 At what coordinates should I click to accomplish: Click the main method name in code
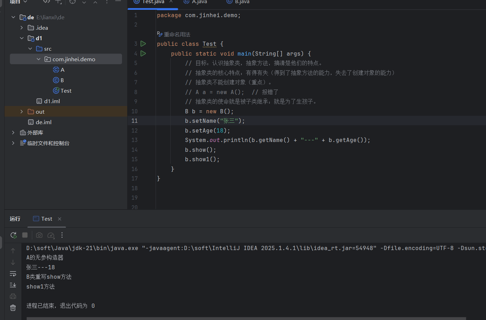[245, 54]
